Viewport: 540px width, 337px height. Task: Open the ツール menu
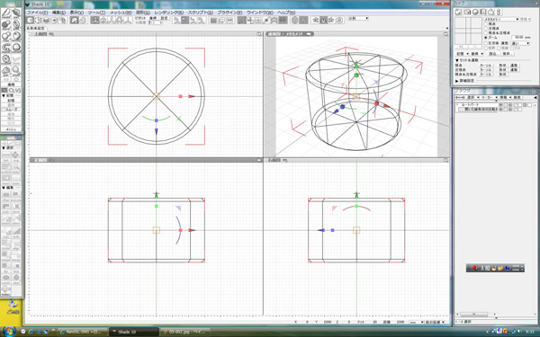pyautogui.click(x=97, y=13)
